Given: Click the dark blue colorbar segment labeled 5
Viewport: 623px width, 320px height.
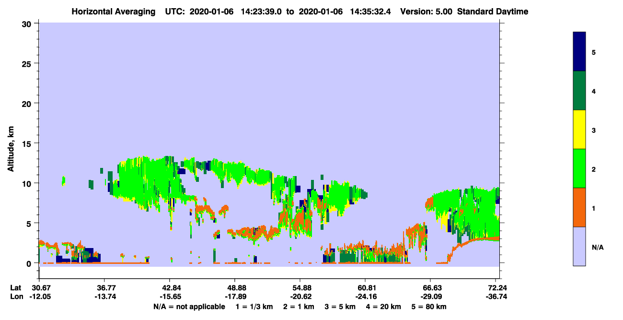Looking at the screenshot, I should coord(579,52).
